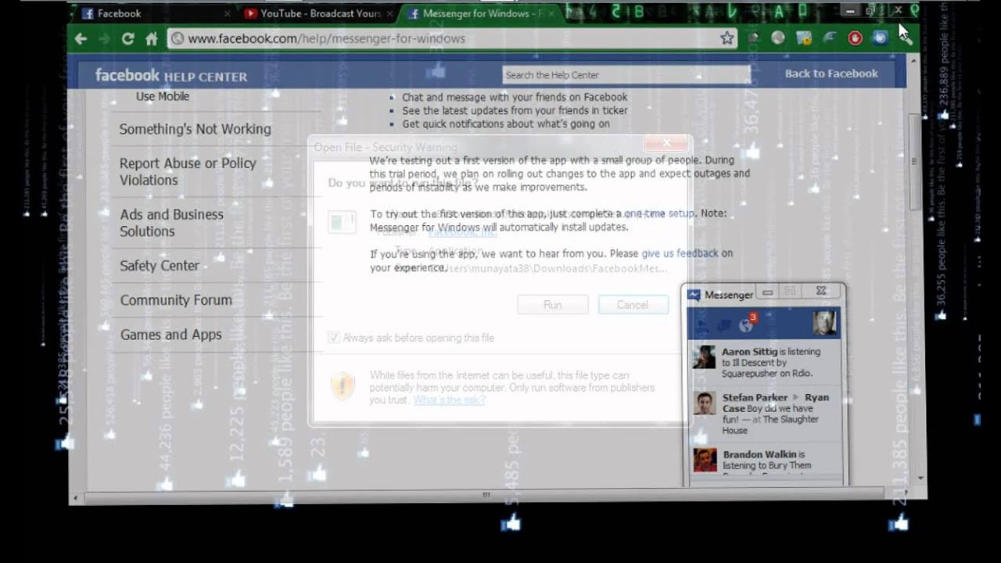Close the Messenger for Windows tab

click(551, 13)
